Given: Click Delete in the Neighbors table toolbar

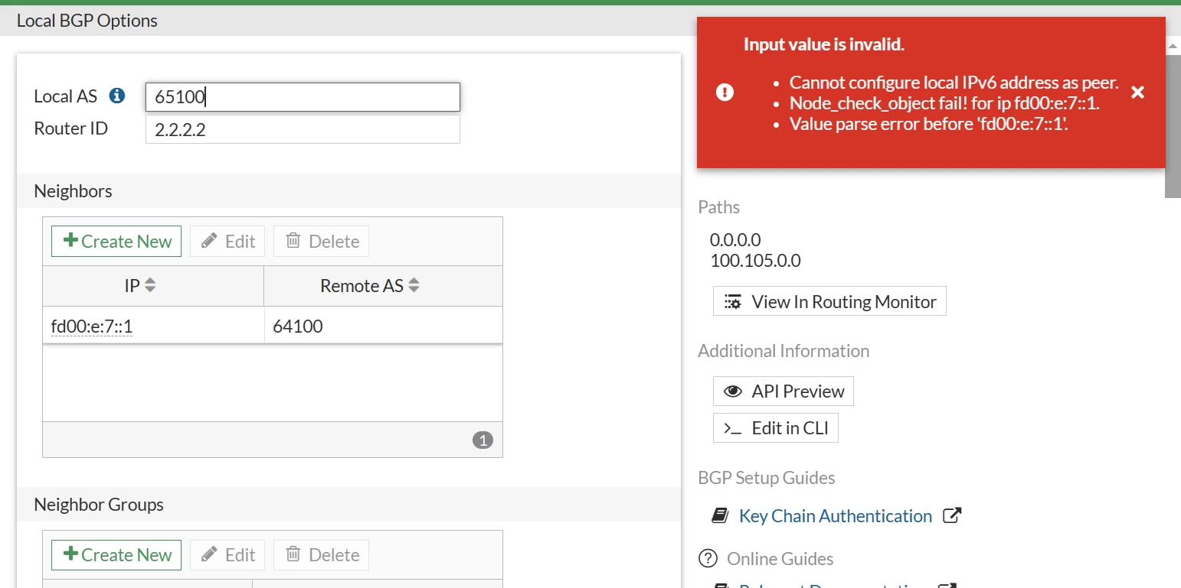Looking at the screenshot, I should click(321, 242).
